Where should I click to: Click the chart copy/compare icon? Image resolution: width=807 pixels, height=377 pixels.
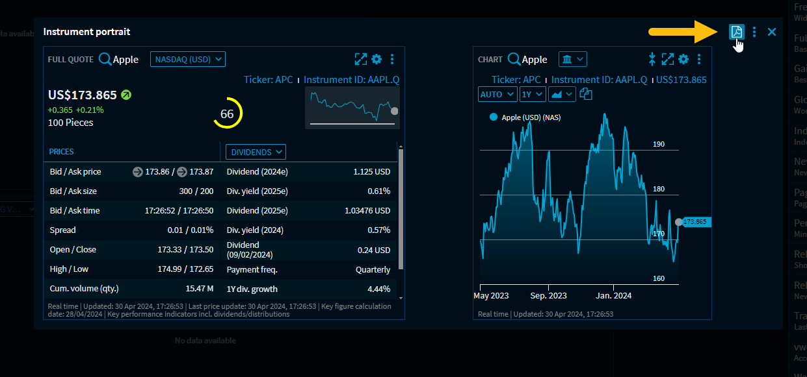[x=586, y=94]
